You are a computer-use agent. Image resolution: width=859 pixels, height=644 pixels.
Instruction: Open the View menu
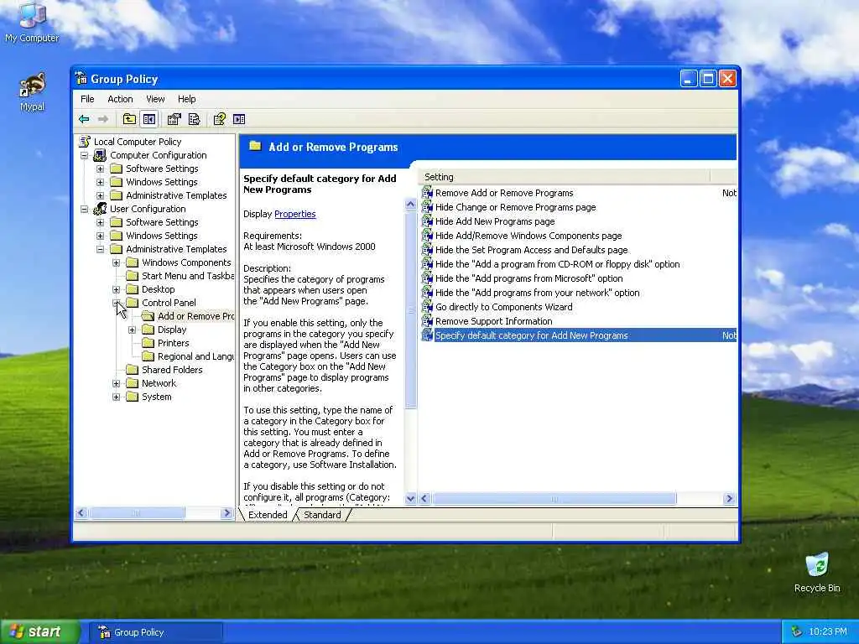click(x=155, y=99)
